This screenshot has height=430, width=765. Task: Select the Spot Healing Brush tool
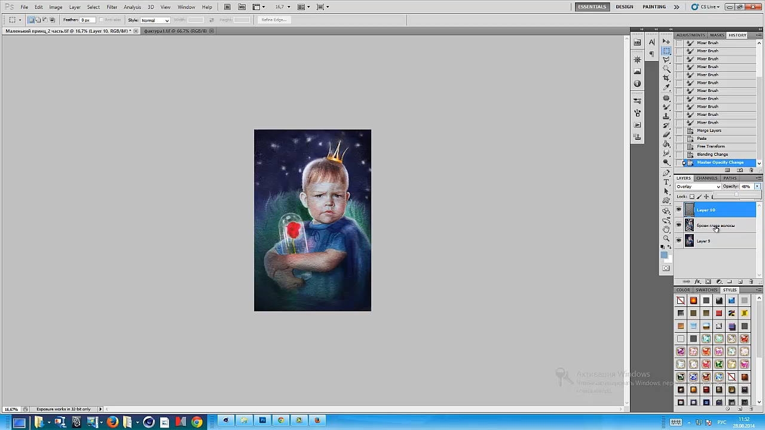(666, 98)
